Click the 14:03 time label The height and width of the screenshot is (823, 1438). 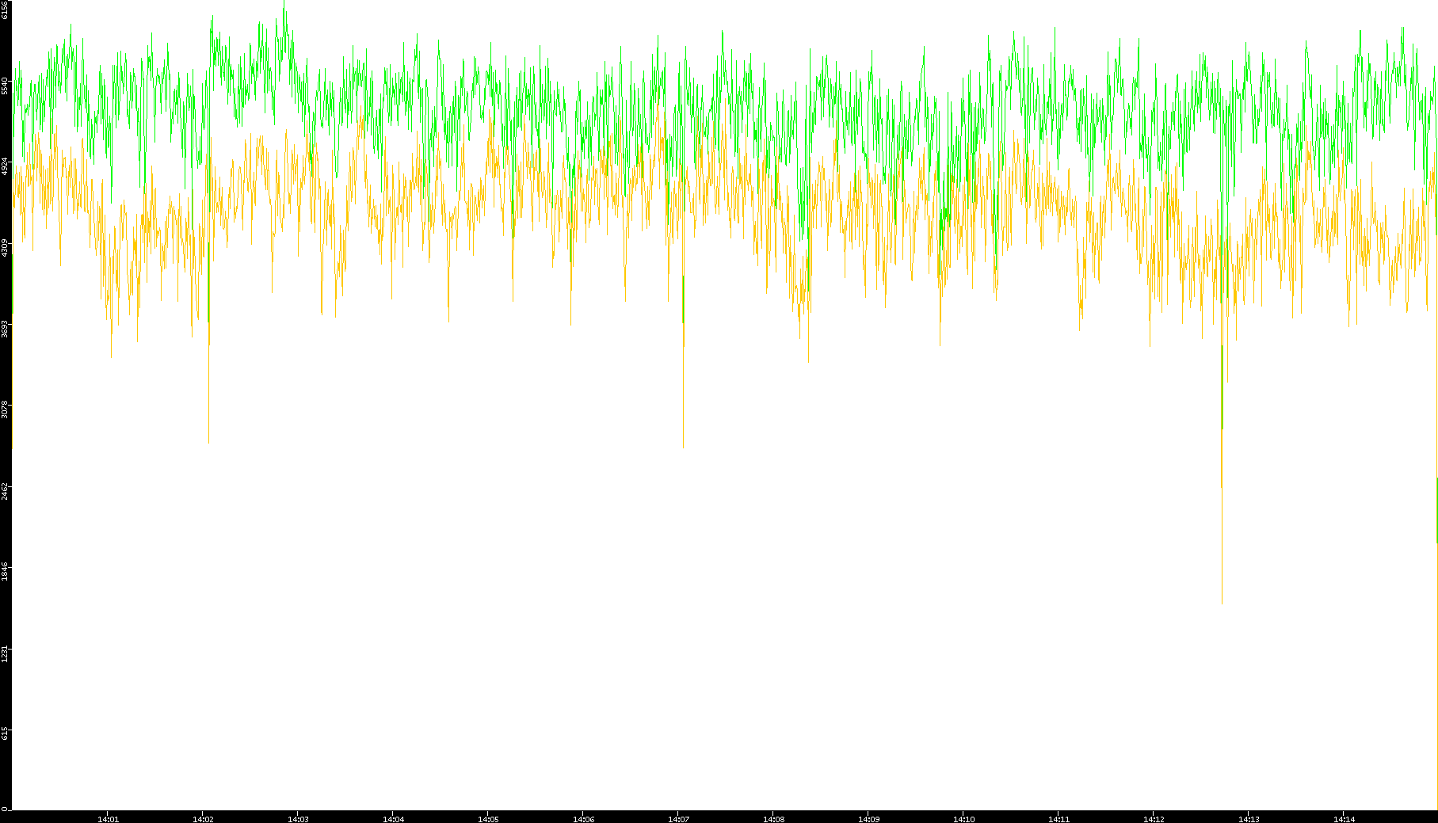[x=298, y=819]
